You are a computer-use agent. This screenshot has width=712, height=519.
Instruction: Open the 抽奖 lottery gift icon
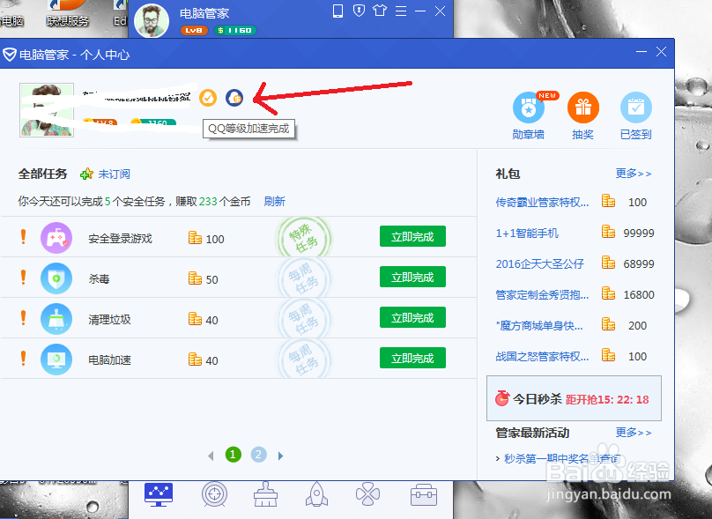pyautogui.click(x=583, y=108)
